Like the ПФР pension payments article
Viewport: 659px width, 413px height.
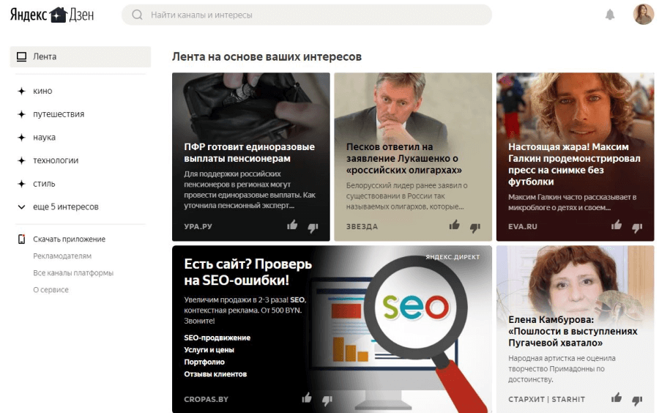(292, 225)
